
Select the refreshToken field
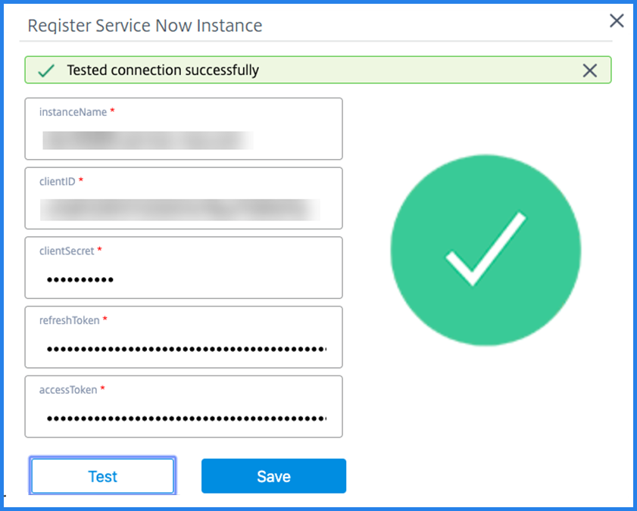click(x=183, y=337)
